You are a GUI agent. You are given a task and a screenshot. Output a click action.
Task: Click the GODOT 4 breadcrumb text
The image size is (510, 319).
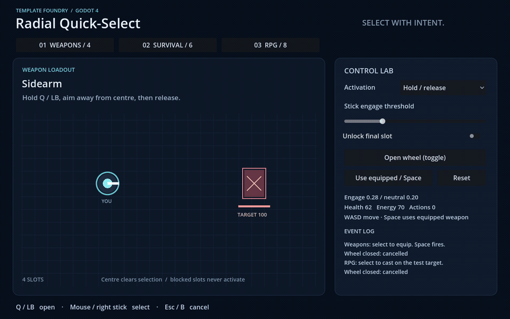coord(87,11)
